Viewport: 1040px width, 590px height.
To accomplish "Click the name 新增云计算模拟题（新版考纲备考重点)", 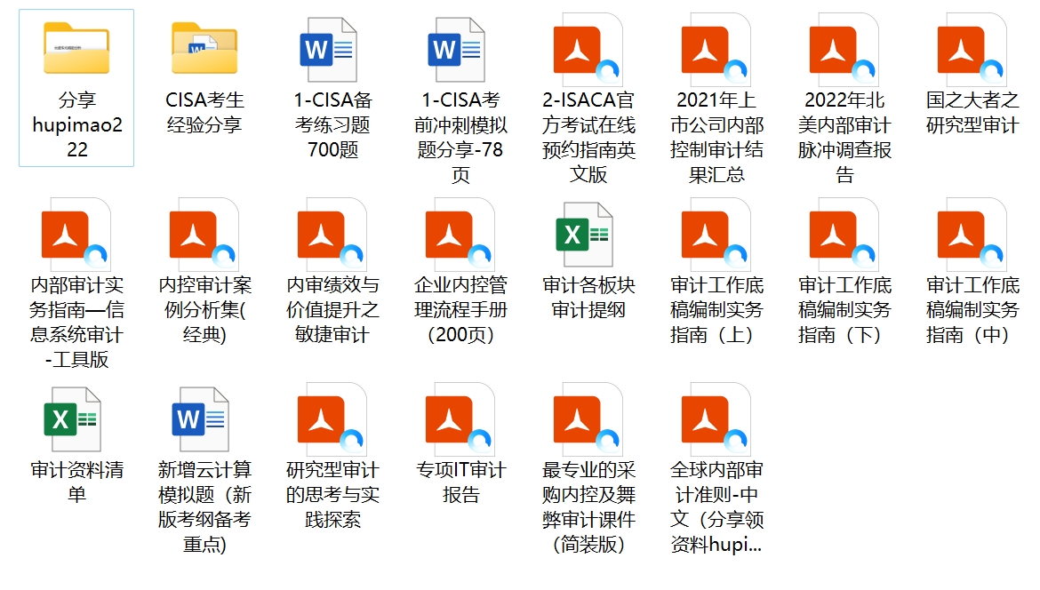I will pos(205,507).
